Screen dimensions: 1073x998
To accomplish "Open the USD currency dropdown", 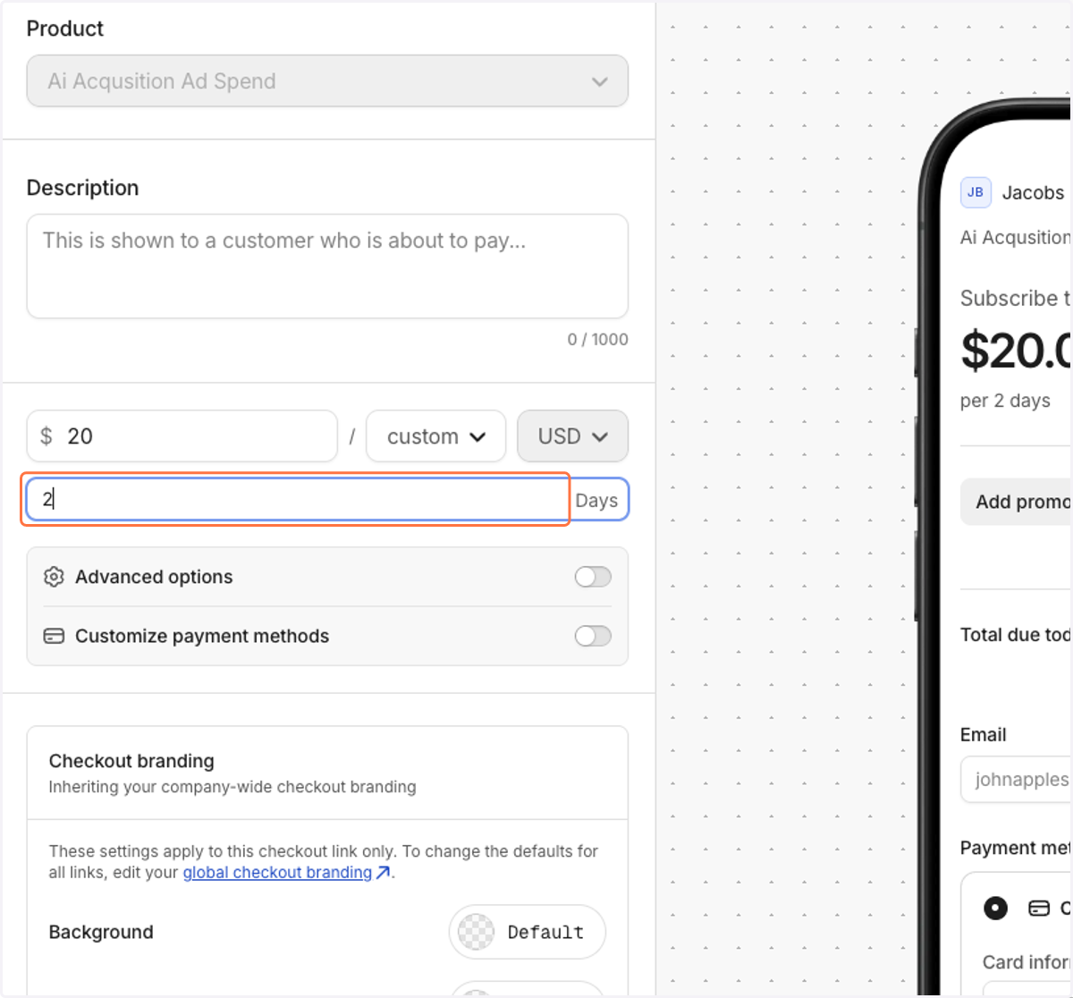I will tap(573, 436).
